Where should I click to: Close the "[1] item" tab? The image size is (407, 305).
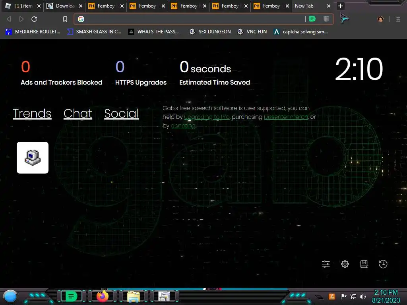(39, 6)
